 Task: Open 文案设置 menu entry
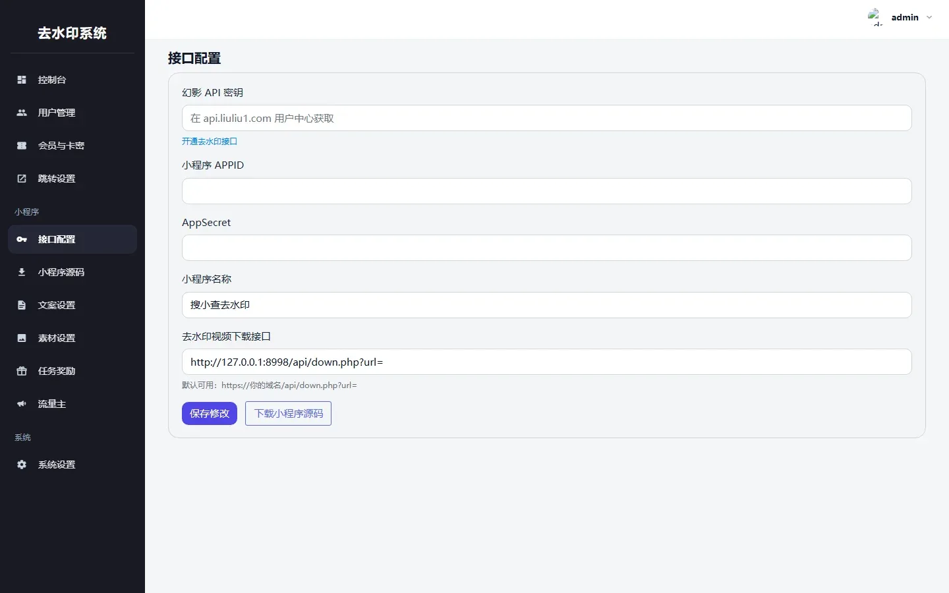tap(72, 305)
